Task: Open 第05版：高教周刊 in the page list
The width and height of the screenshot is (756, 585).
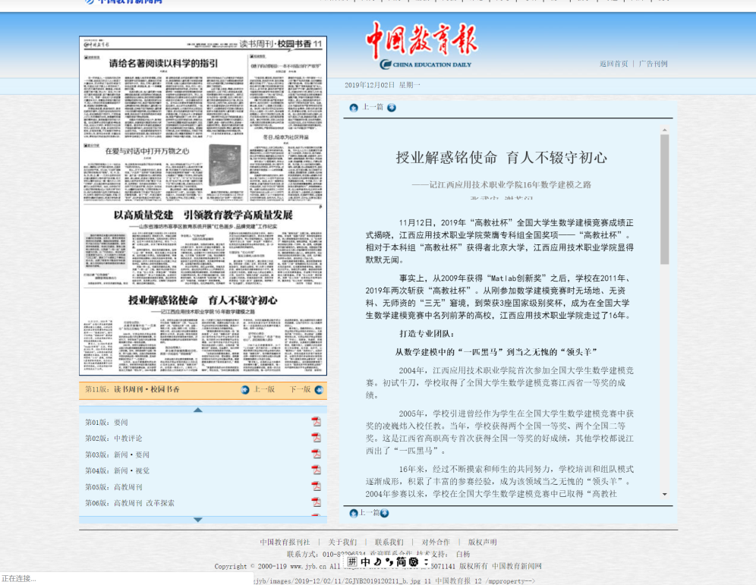Action: (114, 486)
